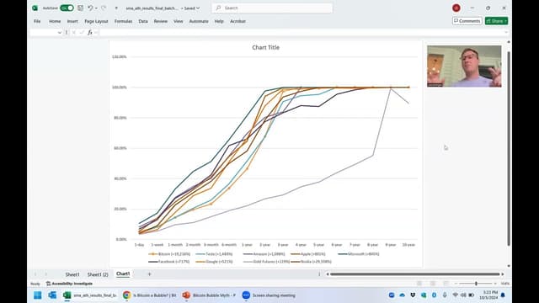
Task: Select the Amazon legend entry
Action: click(264, 254)
